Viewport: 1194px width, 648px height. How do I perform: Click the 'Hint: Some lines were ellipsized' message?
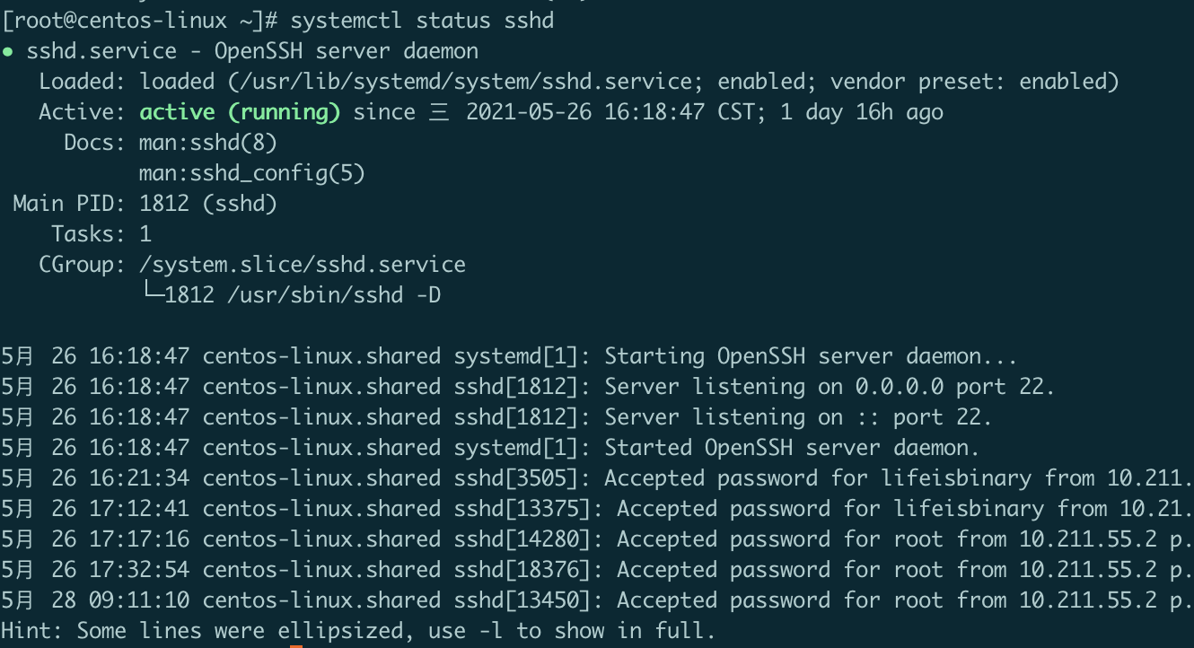tap(358, 631)
